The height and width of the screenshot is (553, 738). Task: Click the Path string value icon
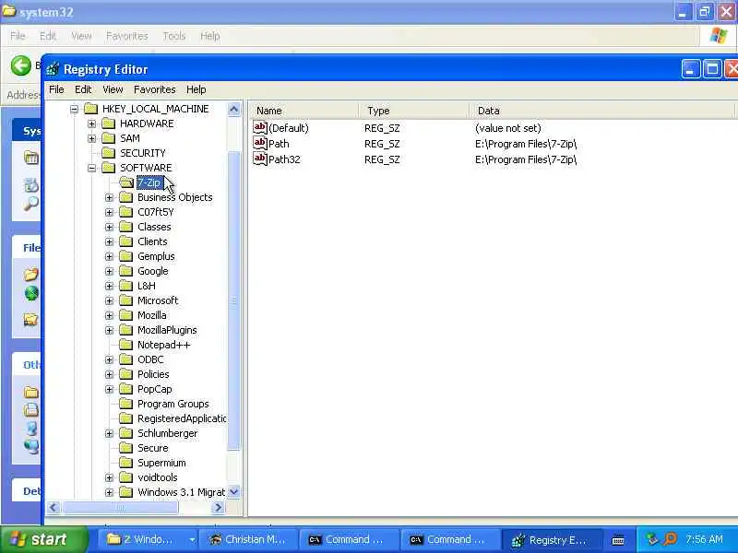(x=260, y=143)
